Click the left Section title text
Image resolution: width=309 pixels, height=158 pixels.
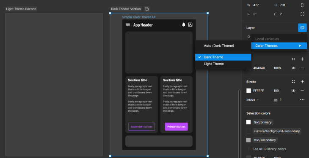pyautogui.click(x=137, y=80)
